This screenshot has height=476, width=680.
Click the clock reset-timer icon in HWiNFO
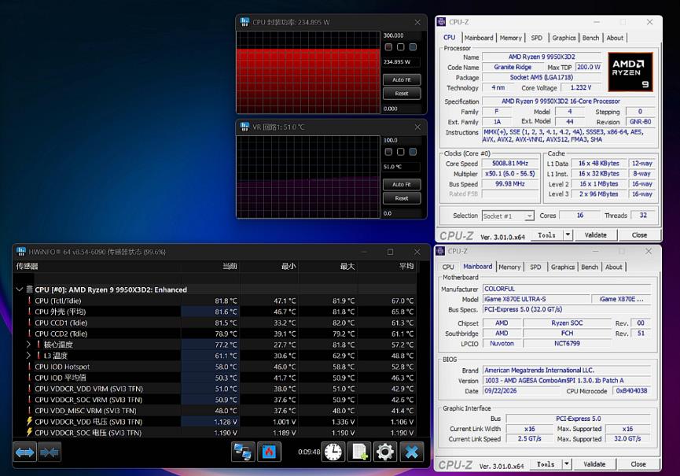click(x=333, y=452)
